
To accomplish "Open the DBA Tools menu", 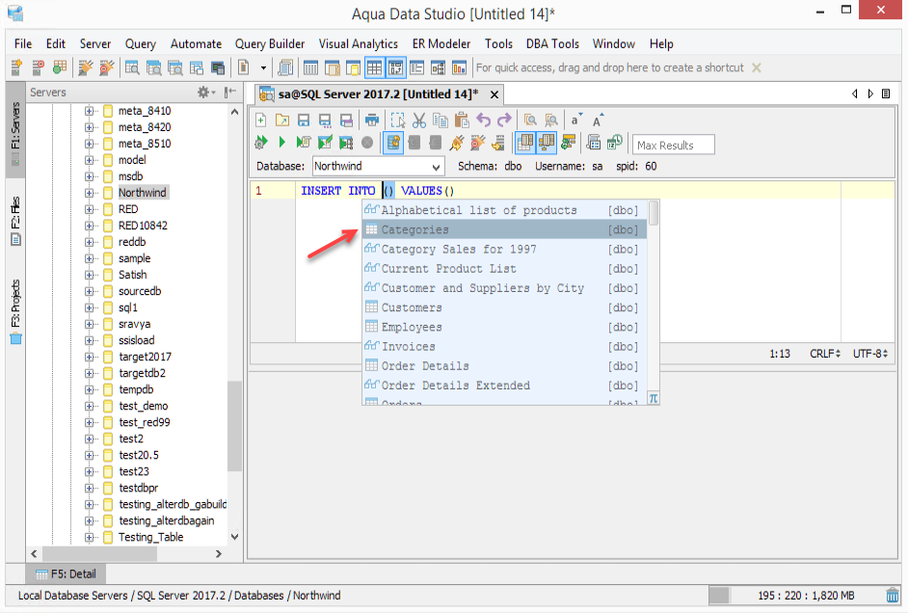I will [x=552, y=44].
